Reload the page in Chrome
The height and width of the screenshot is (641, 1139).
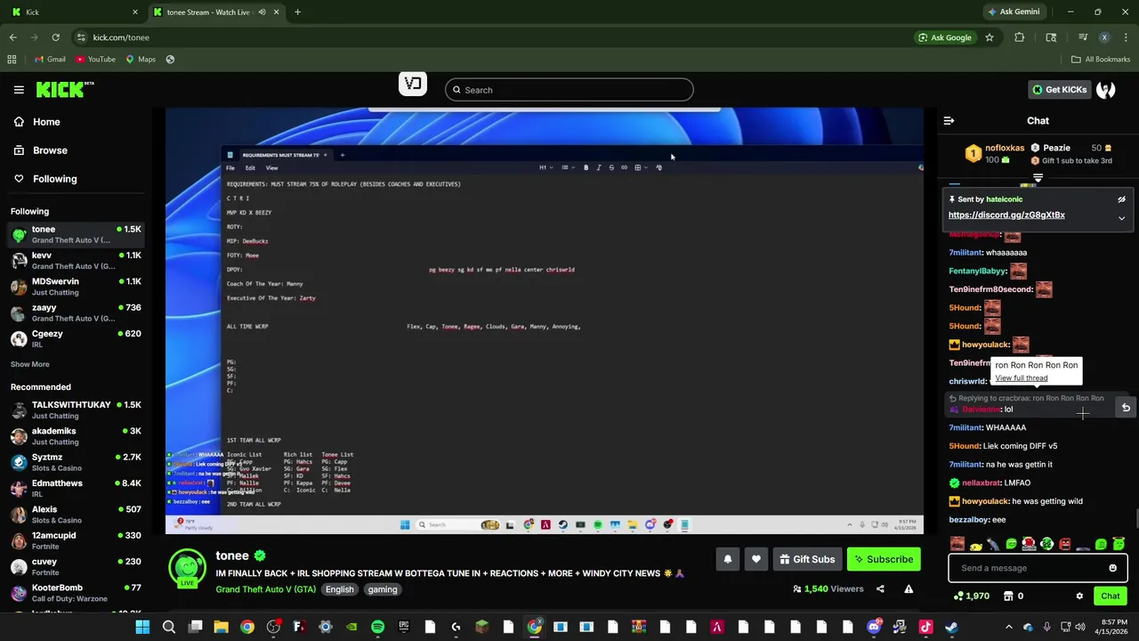coord(55,37)
